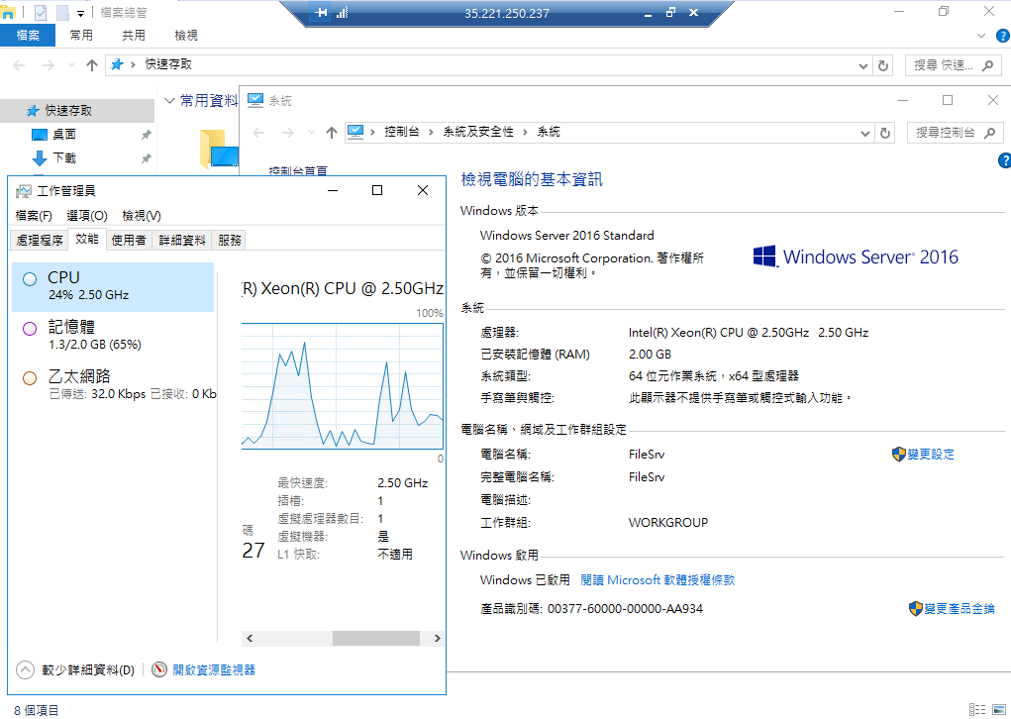Viewport: 1011px width, 719px height.
Task: Click desktop folder thumbnail in File Explorer
Action: [219, 149]
